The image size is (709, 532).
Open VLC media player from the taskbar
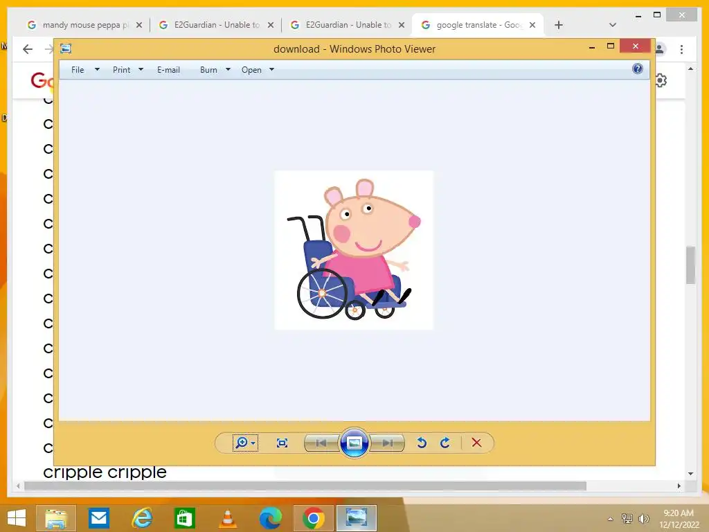(x=227, y=518)
